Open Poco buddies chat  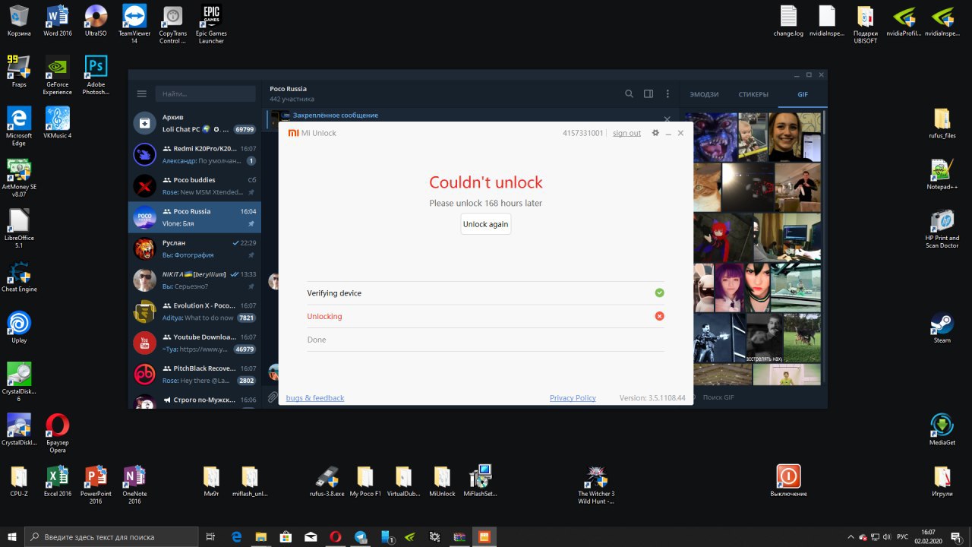tap(195, 185)
